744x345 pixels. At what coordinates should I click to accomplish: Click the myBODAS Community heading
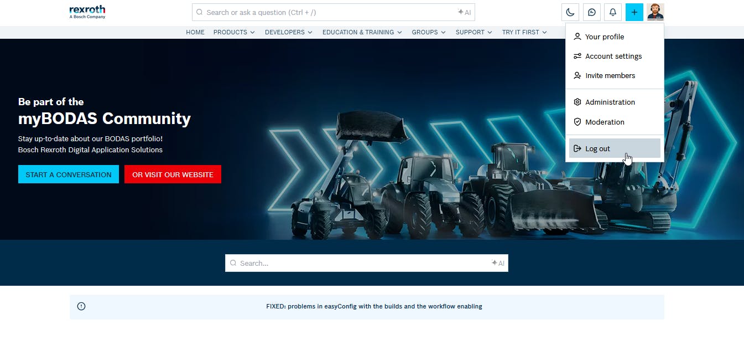click(x=105, y=119)
